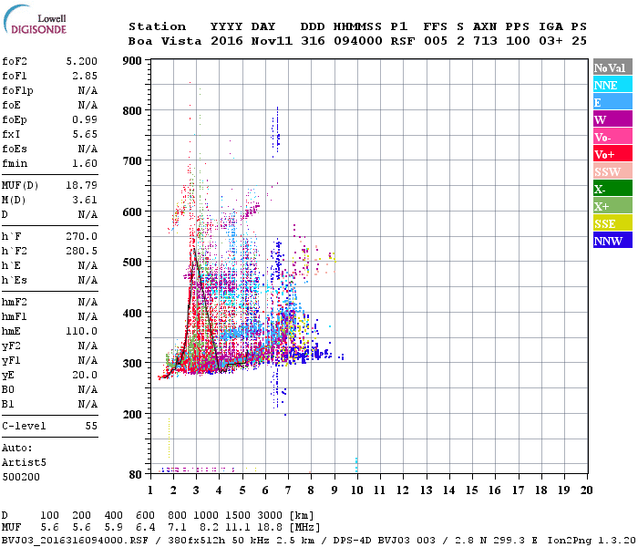Click the 03+ IGA value in header
This screenshot has height=547, width=638.
[551, 41]
